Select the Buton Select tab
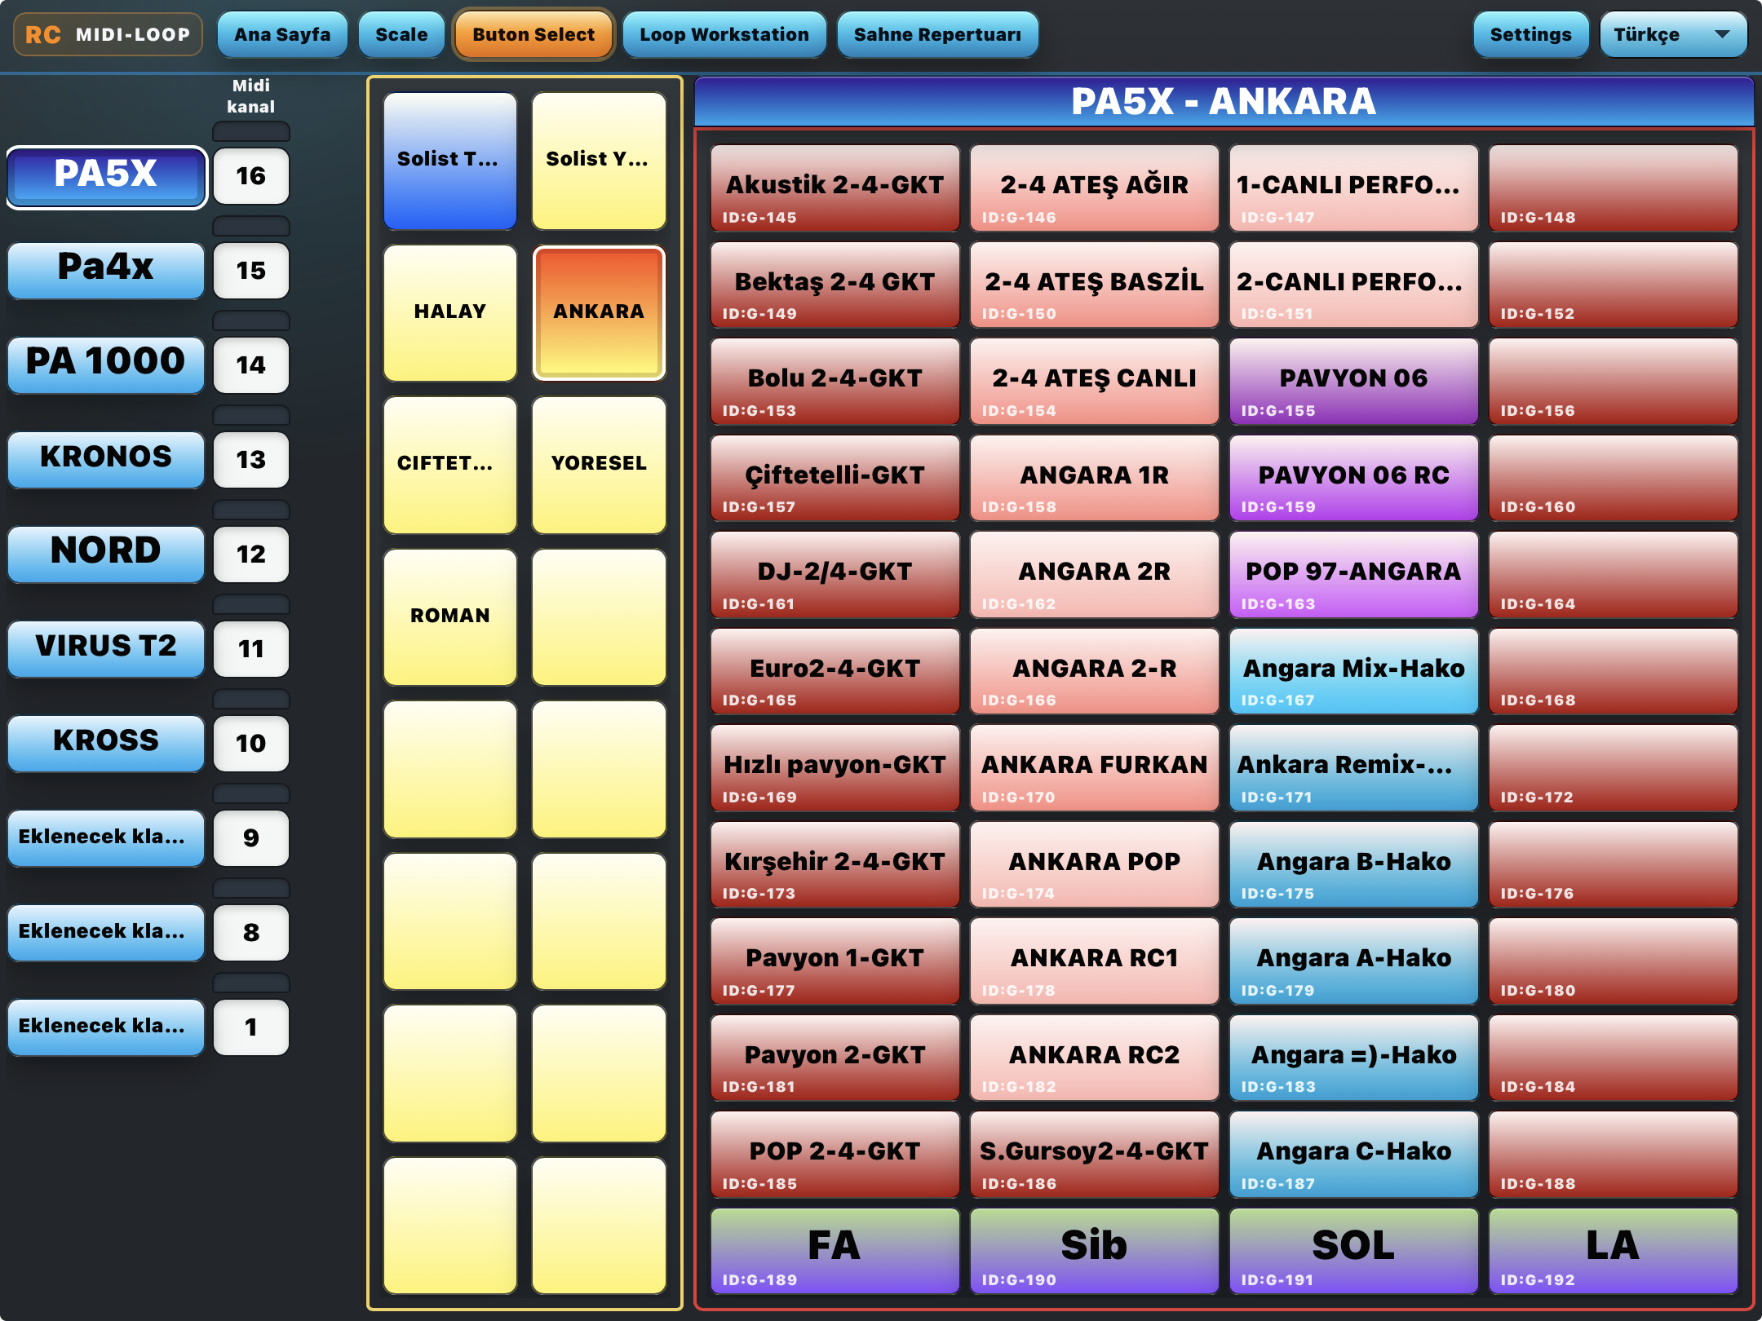The image size is (1762, 1321). point(533,34)
